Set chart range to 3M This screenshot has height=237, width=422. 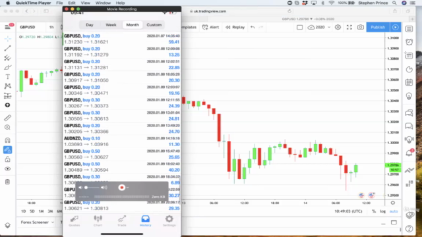[50, 211]
